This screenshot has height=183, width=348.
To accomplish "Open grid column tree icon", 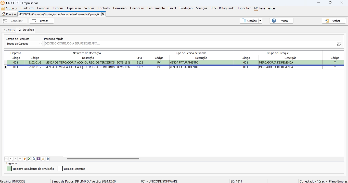I will [34, 159].
